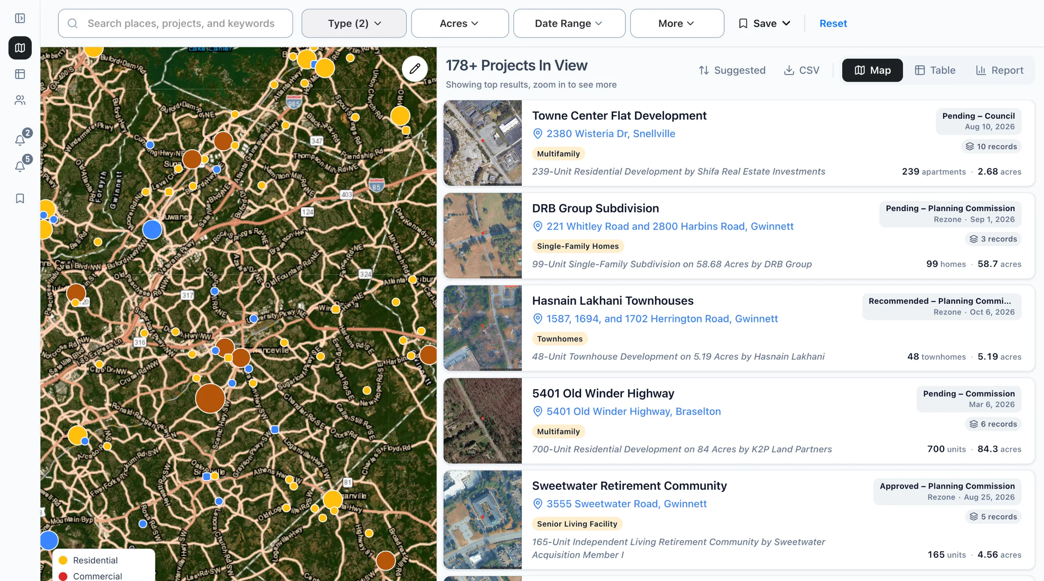Open the Save search dropdown
This screenshot has width=1044, height=581.
click(764, 23)
